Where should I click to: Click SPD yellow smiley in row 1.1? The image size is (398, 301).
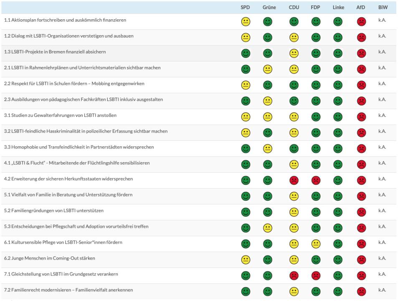click(x=246, y=22)
